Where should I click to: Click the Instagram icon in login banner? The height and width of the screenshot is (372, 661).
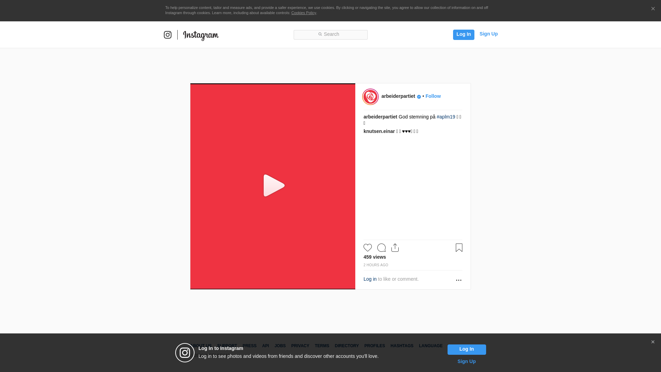tap(185, 353)
